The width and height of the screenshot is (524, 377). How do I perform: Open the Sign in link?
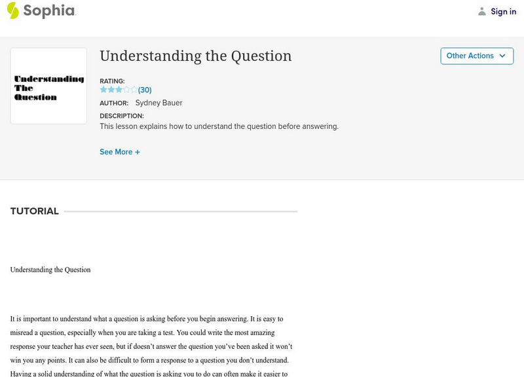503,12
